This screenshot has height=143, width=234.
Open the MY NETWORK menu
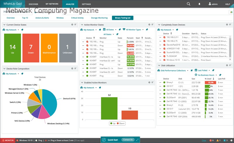pyautogui.click(x=52, y=4)
